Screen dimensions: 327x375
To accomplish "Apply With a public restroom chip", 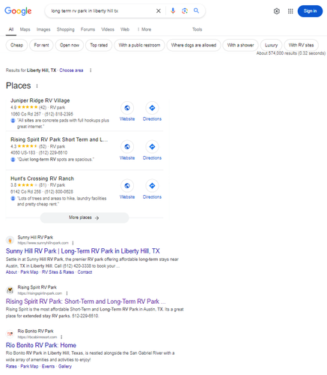I will click(139, 45).
